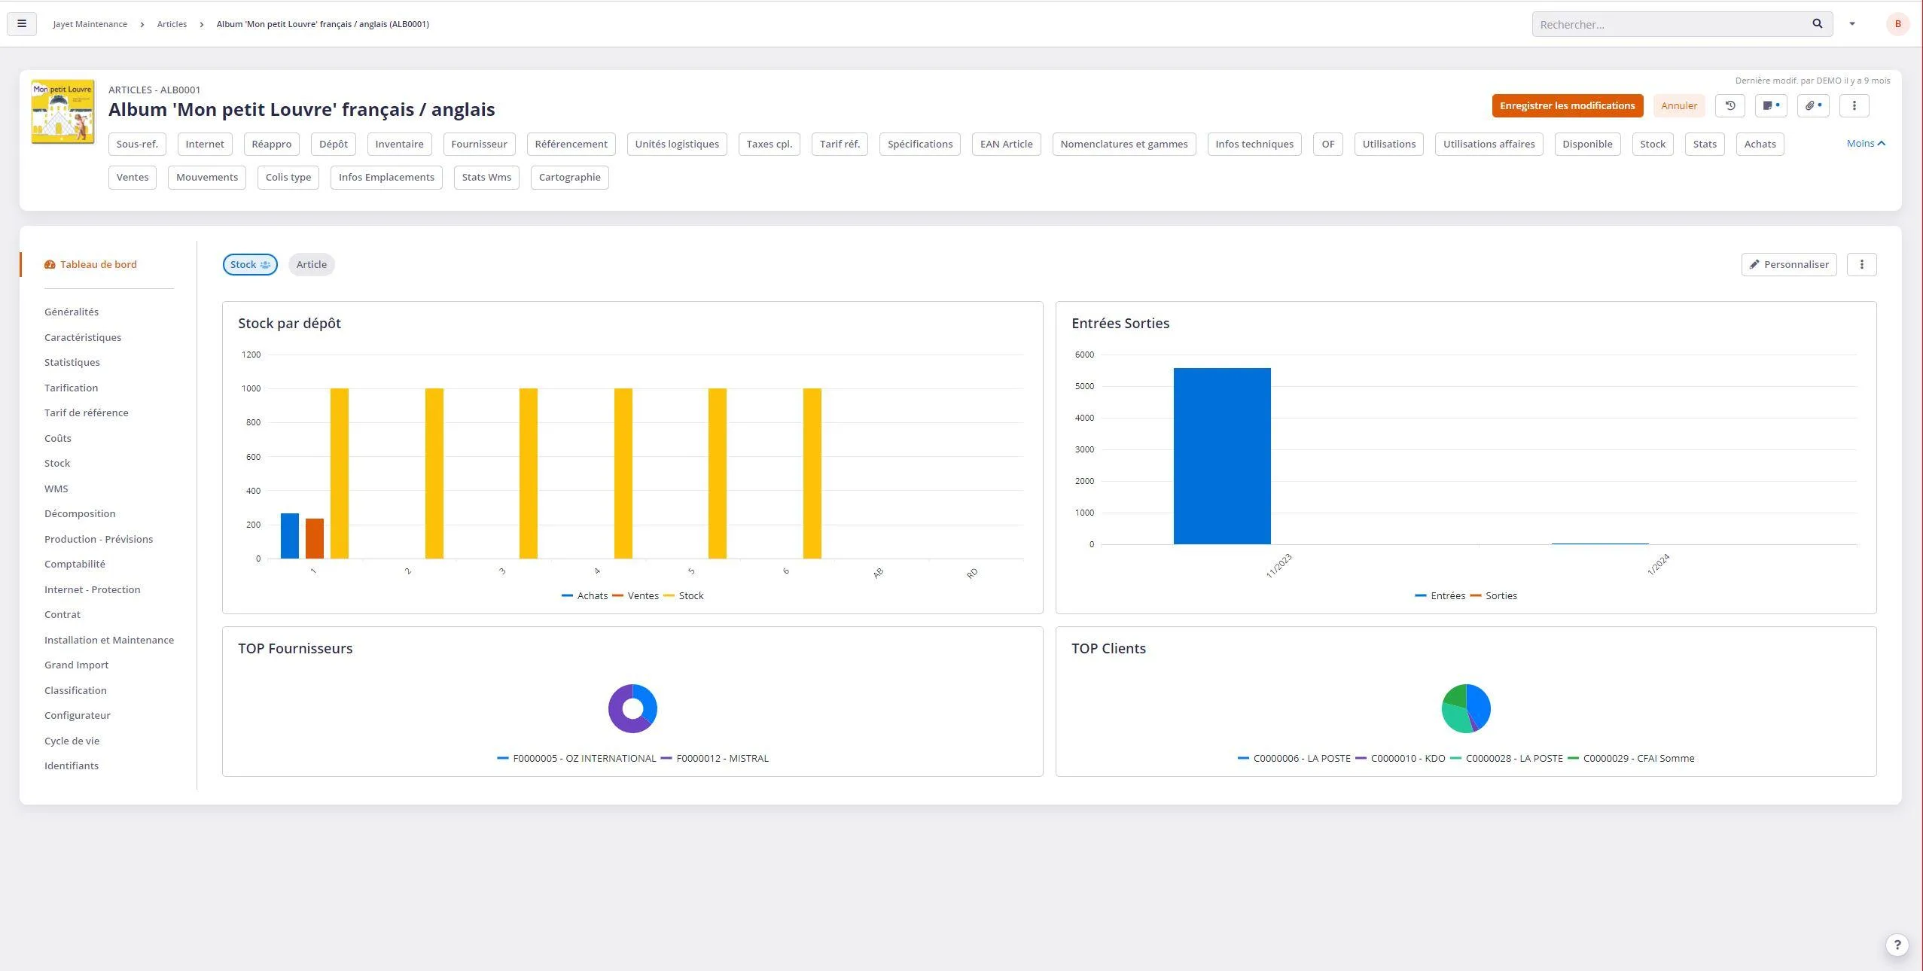Open Identifiants in sidebar
The height and width of the screenshot is (971, 1923).
pyautogui.click(x=72, y=766)
